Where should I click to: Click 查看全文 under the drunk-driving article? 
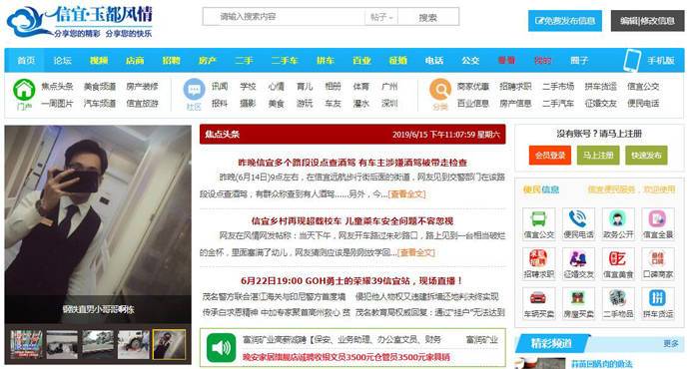pyautogui.click(x=406, y=194)
